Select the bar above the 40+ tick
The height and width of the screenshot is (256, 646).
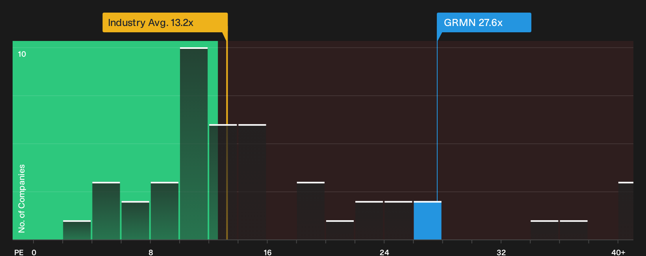[626, 211]
